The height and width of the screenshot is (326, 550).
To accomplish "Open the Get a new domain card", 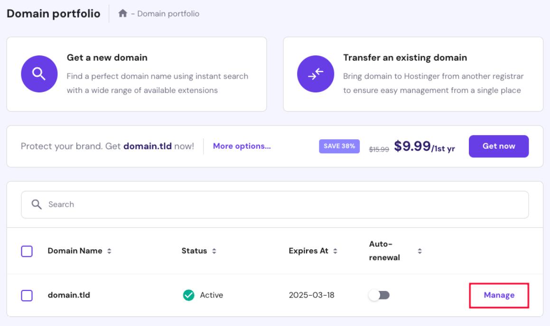I will pos(137,74).
